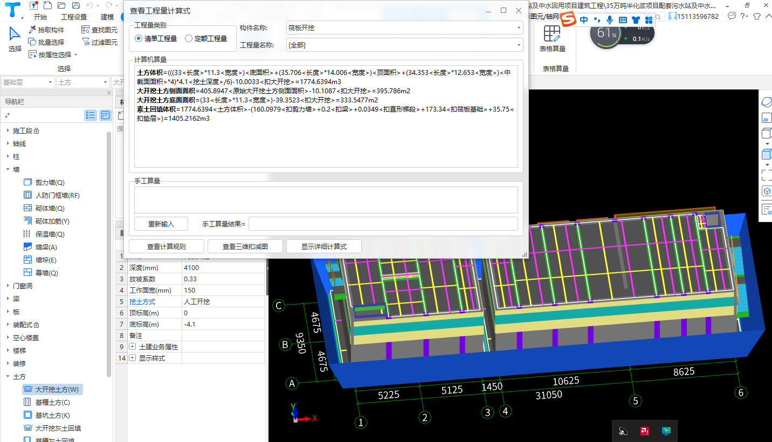Click the redo arrow icon

(x=108, y=5)
